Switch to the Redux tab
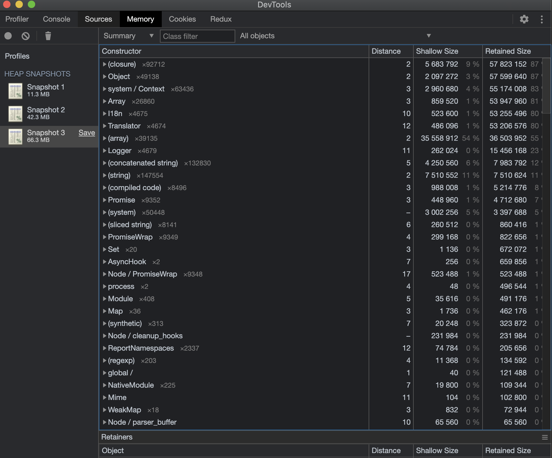Viewport: 552px width, 458px height. pos(221,19)
